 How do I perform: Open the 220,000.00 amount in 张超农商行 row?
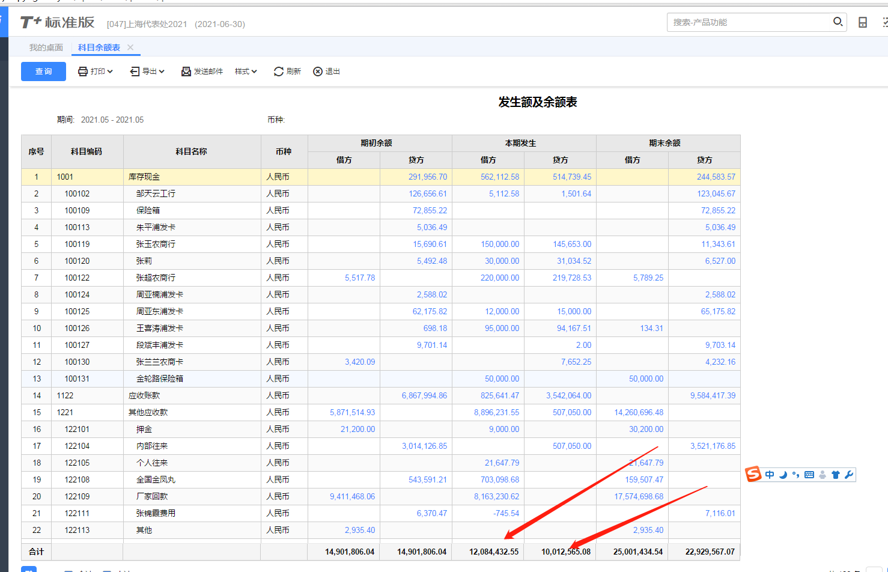pyautogui.click(x=500, y=278)
